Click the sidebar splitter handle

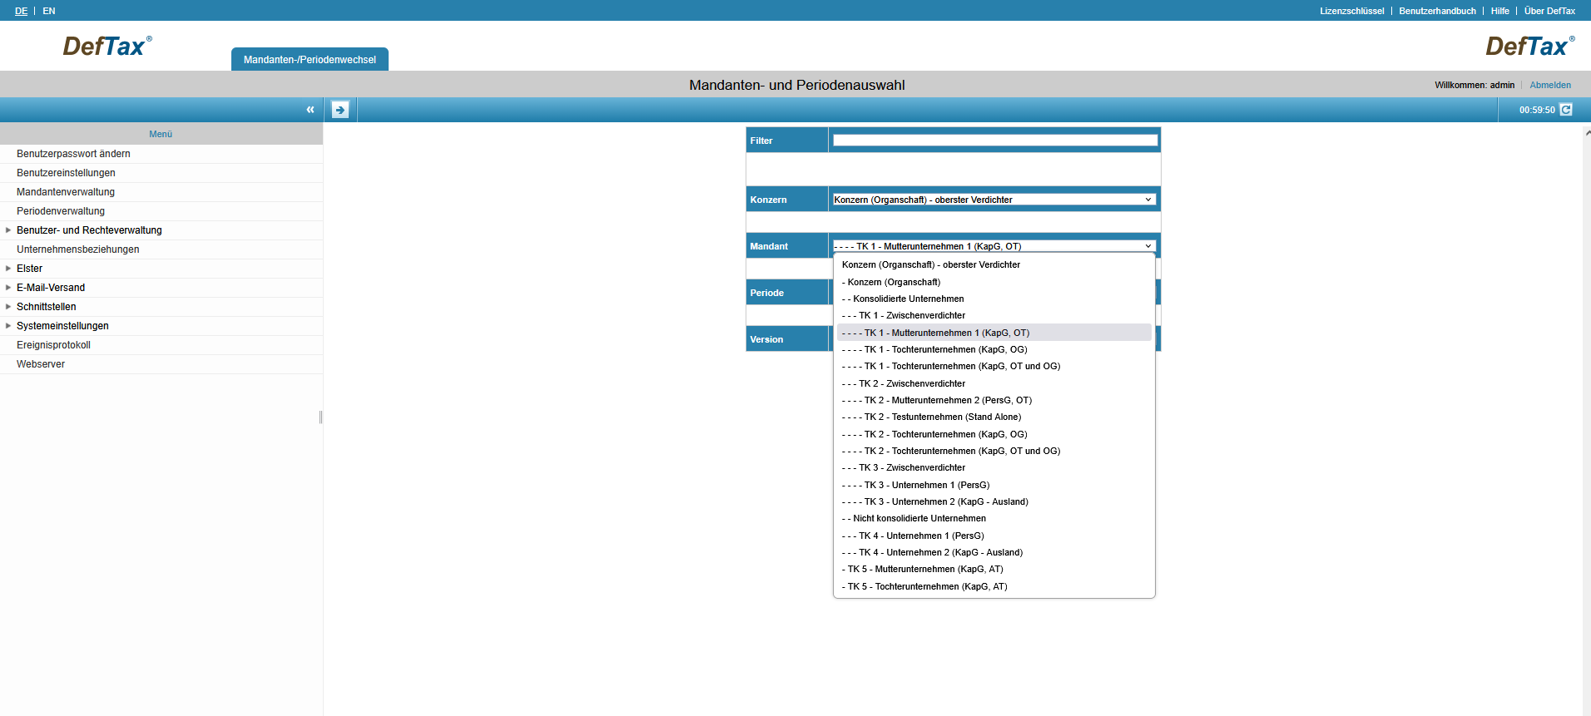coord(320,417)
